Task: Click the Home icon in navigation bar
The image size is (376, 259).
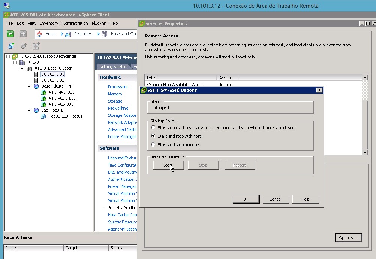Action: coord(39,34)
